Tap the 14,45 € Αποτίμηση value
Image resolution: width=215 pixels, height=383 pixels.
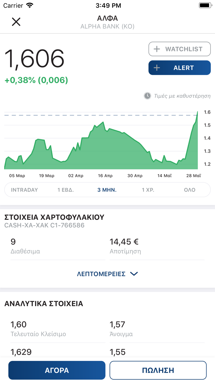124,242
